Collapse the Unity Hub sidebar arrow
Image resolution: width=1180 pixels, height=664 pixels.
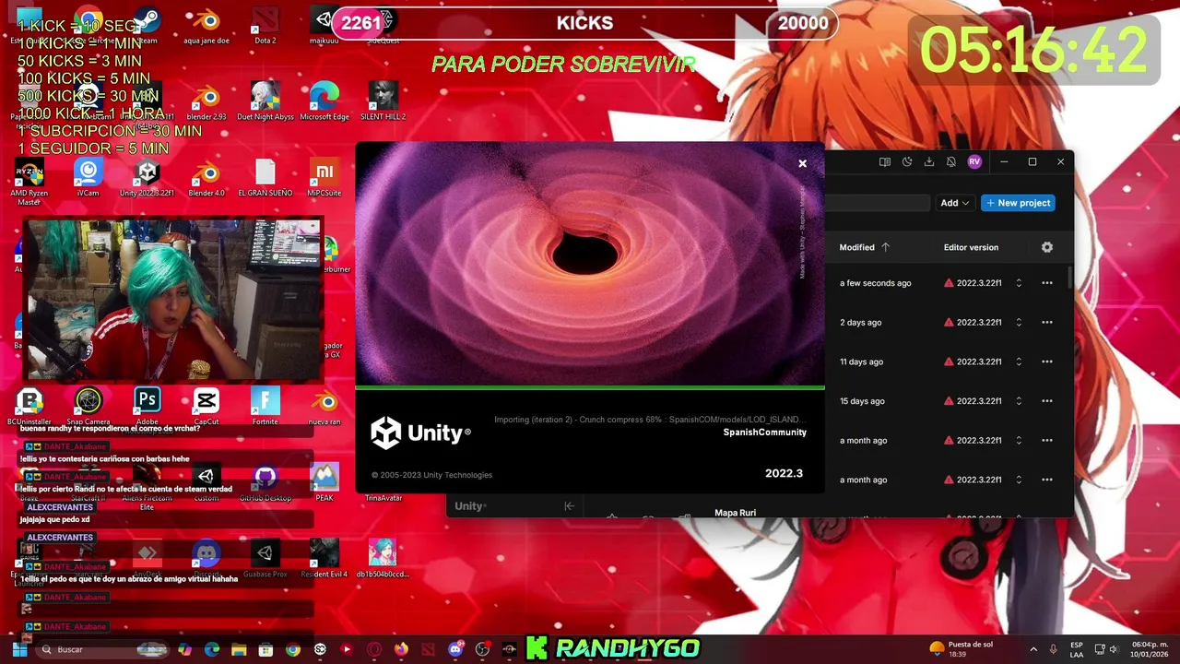(x=569, y=505)
